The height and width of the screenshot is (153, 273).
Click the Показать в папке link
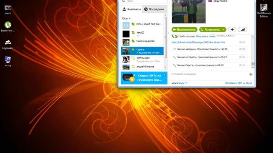(206, 37)
